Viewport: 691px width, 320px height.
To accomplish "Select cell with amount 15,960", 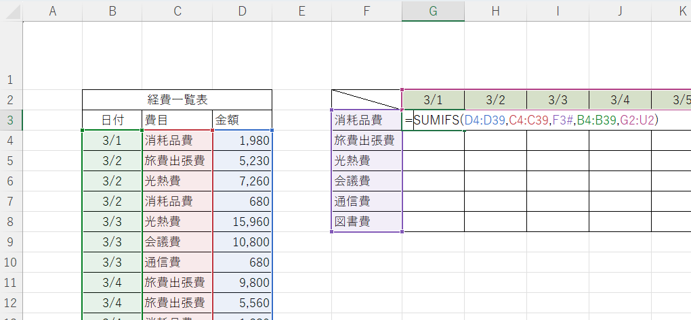I will coord(242,222).
